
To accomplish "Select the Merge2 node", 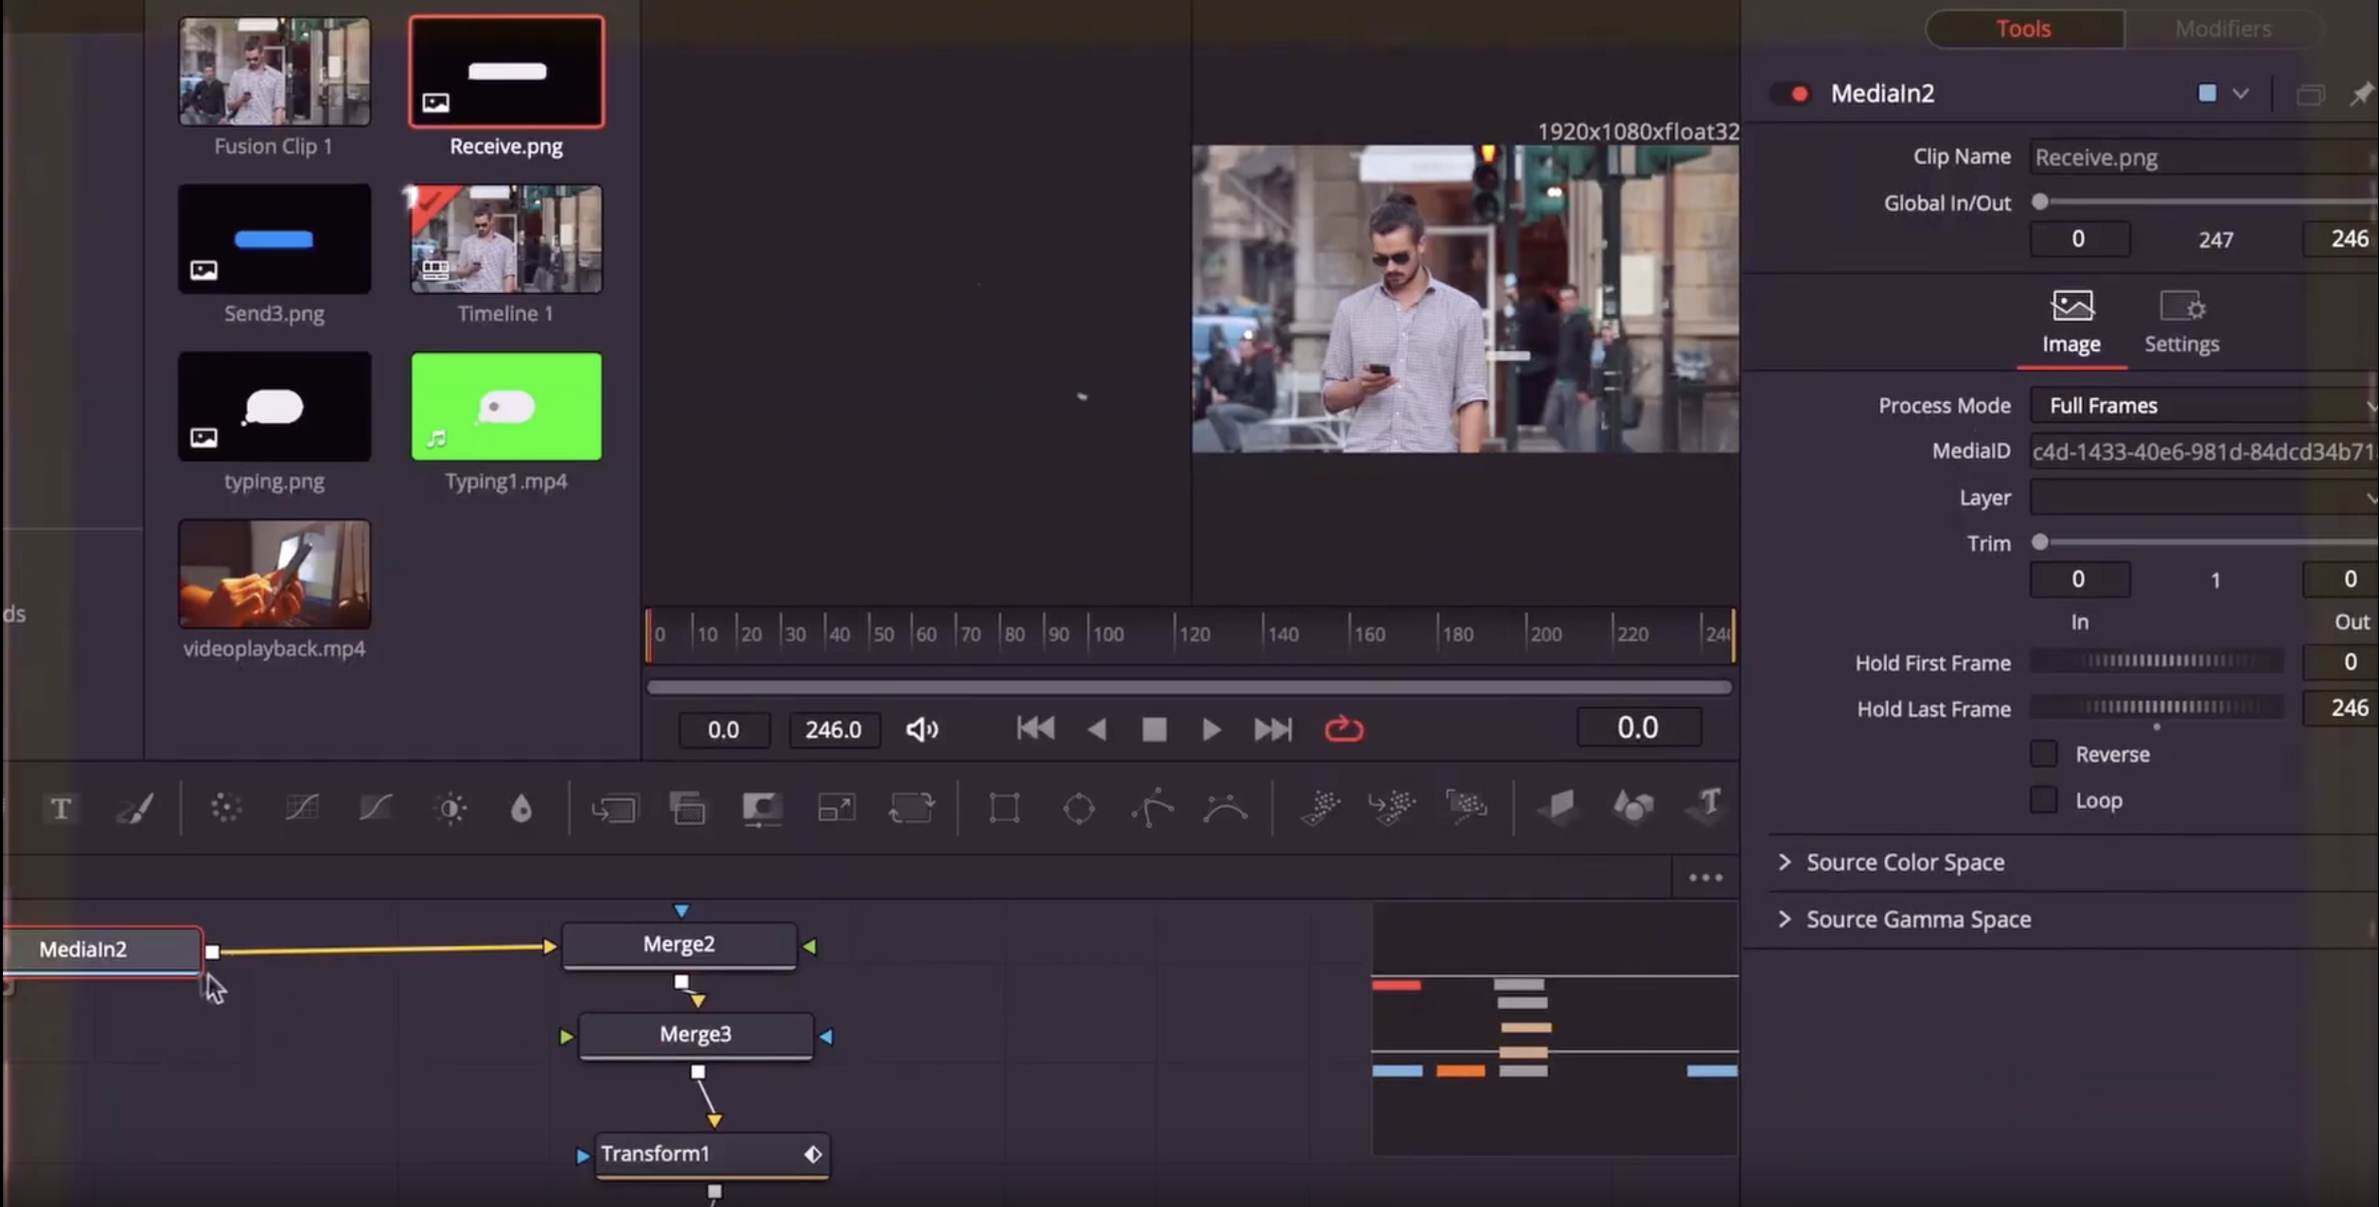I will coord(679,945).
